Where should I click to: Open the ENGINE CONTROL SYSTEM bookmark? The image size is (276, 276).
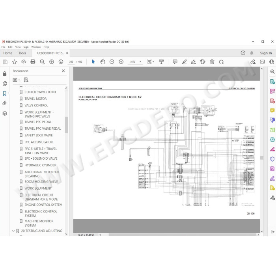43,205
